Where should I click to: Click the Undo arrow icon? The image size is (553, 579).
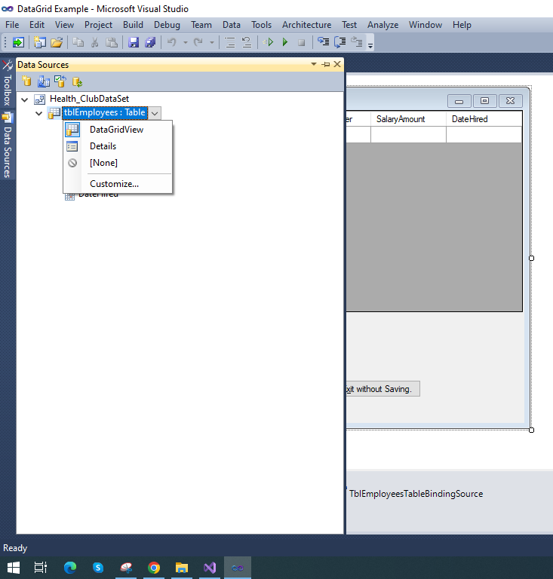[x=172, y=42]
